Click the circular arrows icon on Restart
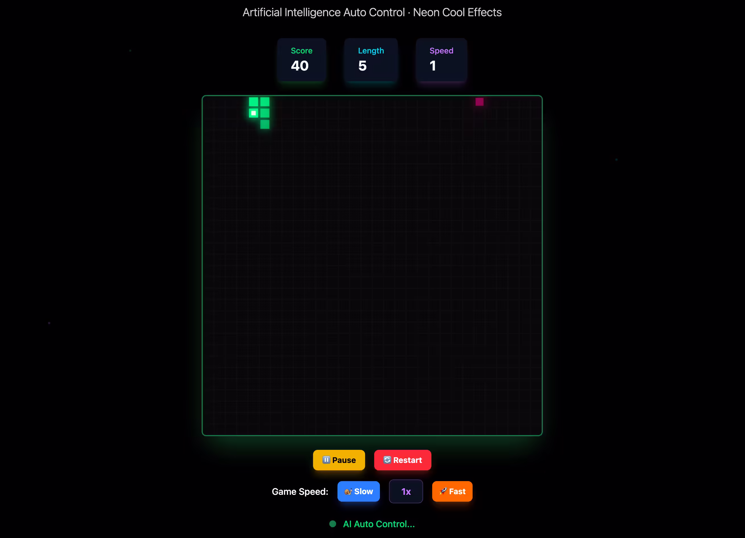Image resolution: width=745 pixels, height=538 pixels. click(x=387, y=460)
